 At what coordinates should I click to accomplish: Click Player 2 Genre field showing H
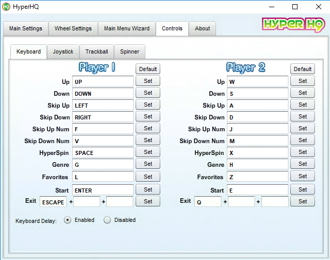[x=258, y=164]
